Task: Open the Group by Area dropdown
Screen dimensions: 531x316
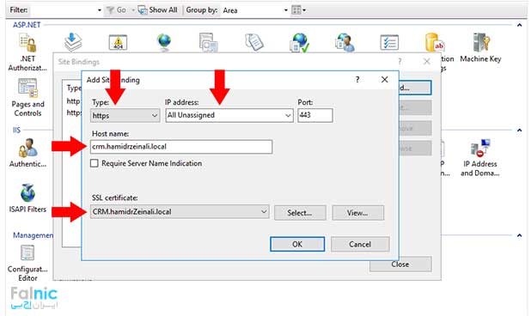Action: pos(286,10)
